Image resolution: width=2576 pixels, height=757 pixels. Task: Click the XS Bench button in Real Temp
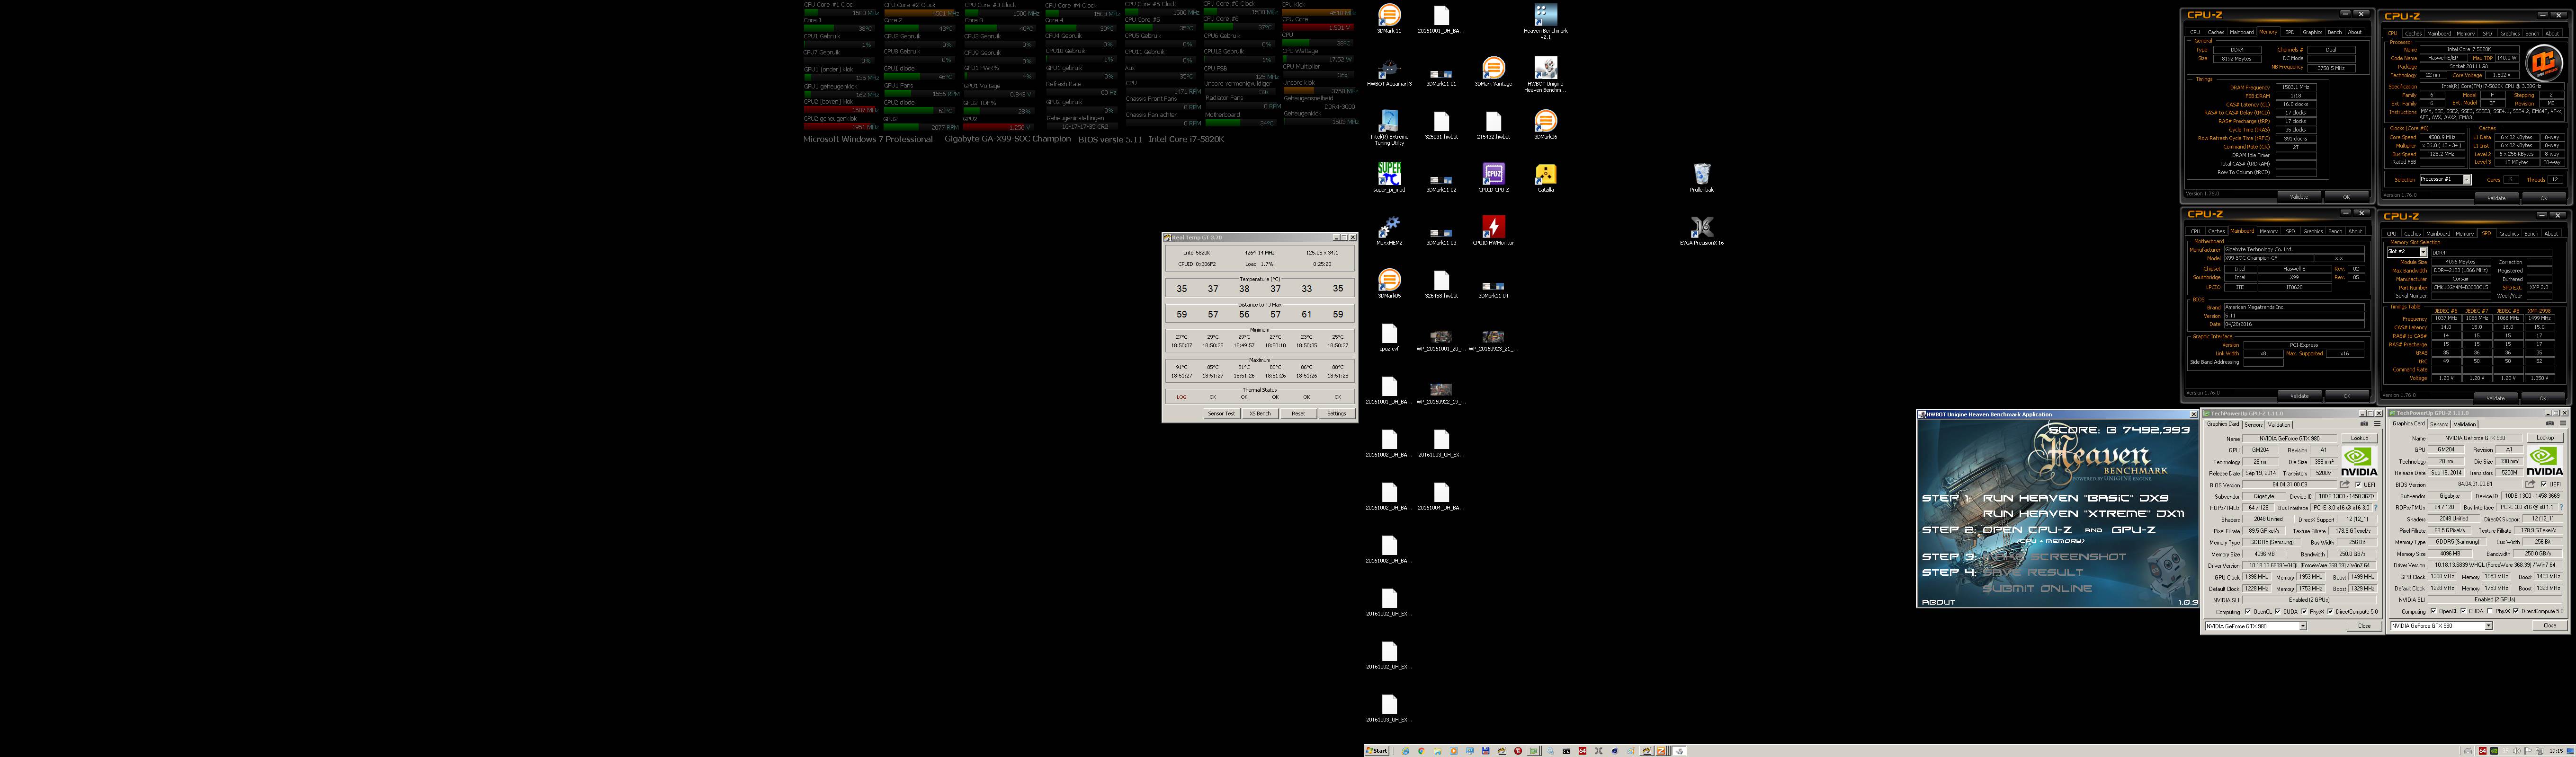click(1260, 414)
